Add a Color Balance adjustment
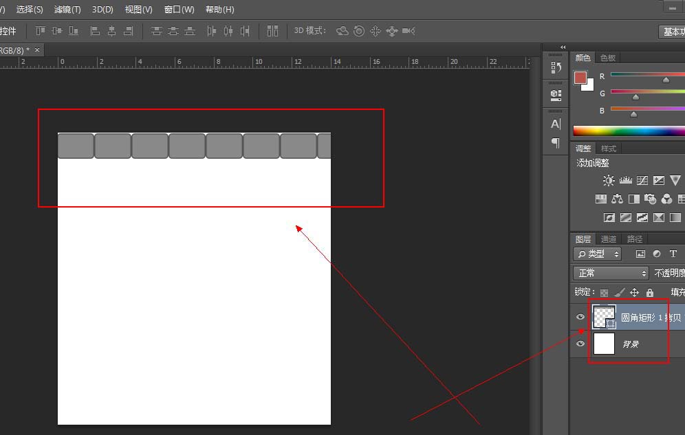Image resolution: width=685 pixels, height=435 pixels. 617,199
